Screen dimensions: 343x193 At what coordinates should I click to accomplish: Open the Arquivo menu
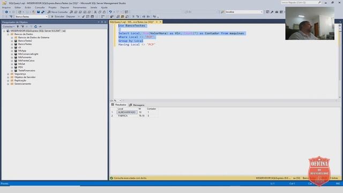coord(6,8)
